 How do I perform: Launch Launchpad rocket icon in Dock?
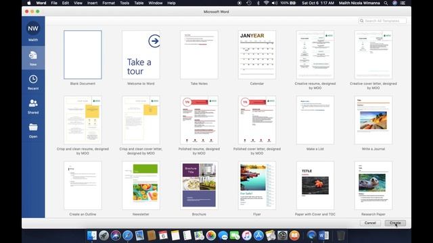[x=104, y=236]
